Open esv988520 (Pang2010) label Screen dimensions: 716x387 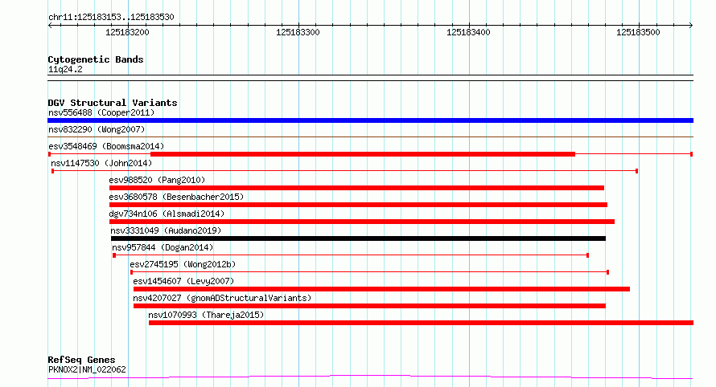point(157,180)
